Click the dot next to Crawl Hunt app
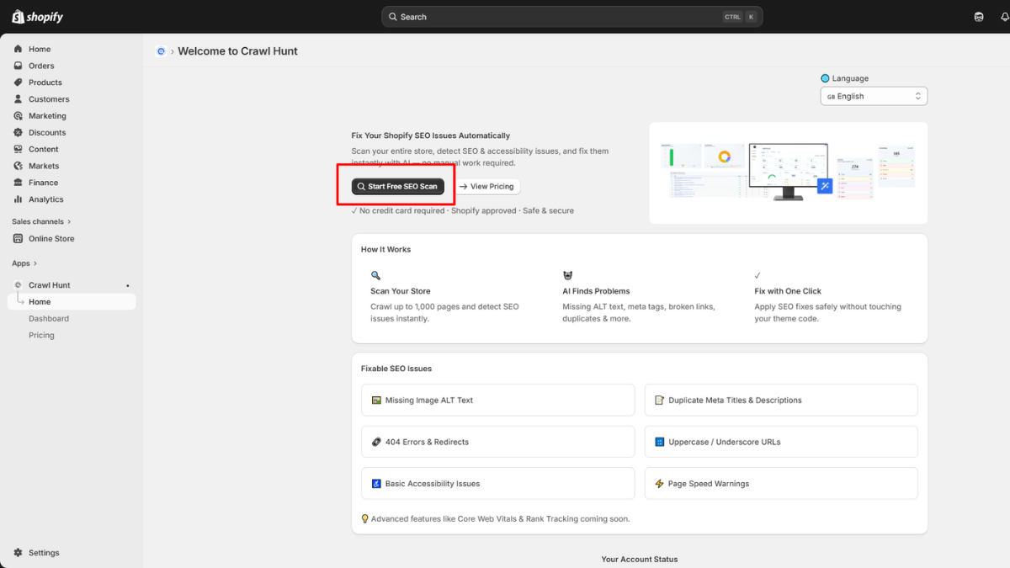The width and height of the screenshot is (1010, 568). pos(128,285)
